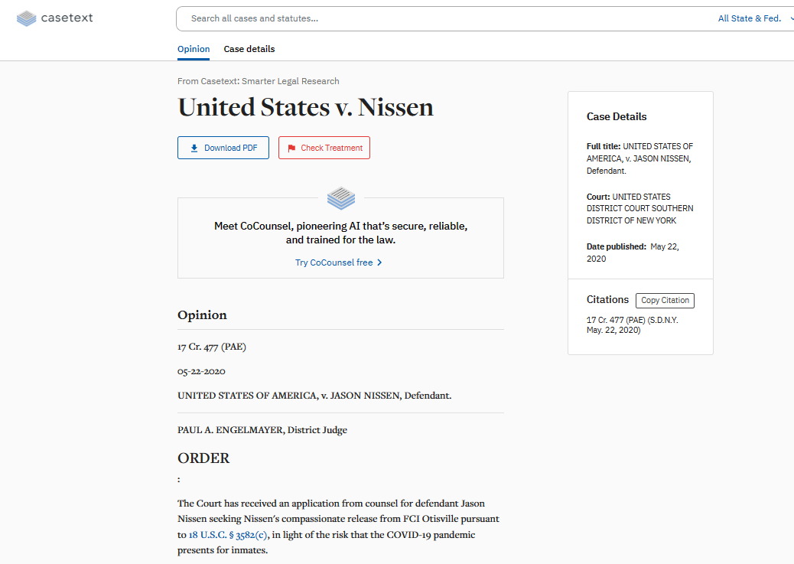794x564 pixels.
Task: Click the red flag icon in Check Treatment
Action: click(291, 148)
